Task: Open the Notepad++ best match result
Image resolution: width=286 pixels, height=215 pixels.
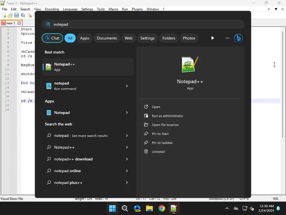Action: tap(88, 67)
